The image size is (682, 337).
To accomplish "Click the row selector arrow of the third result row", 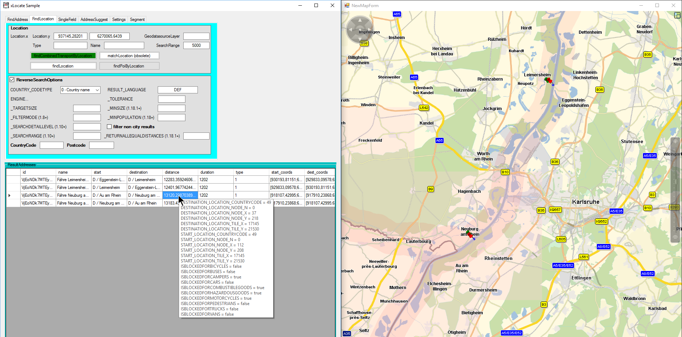I will (10, 195).
